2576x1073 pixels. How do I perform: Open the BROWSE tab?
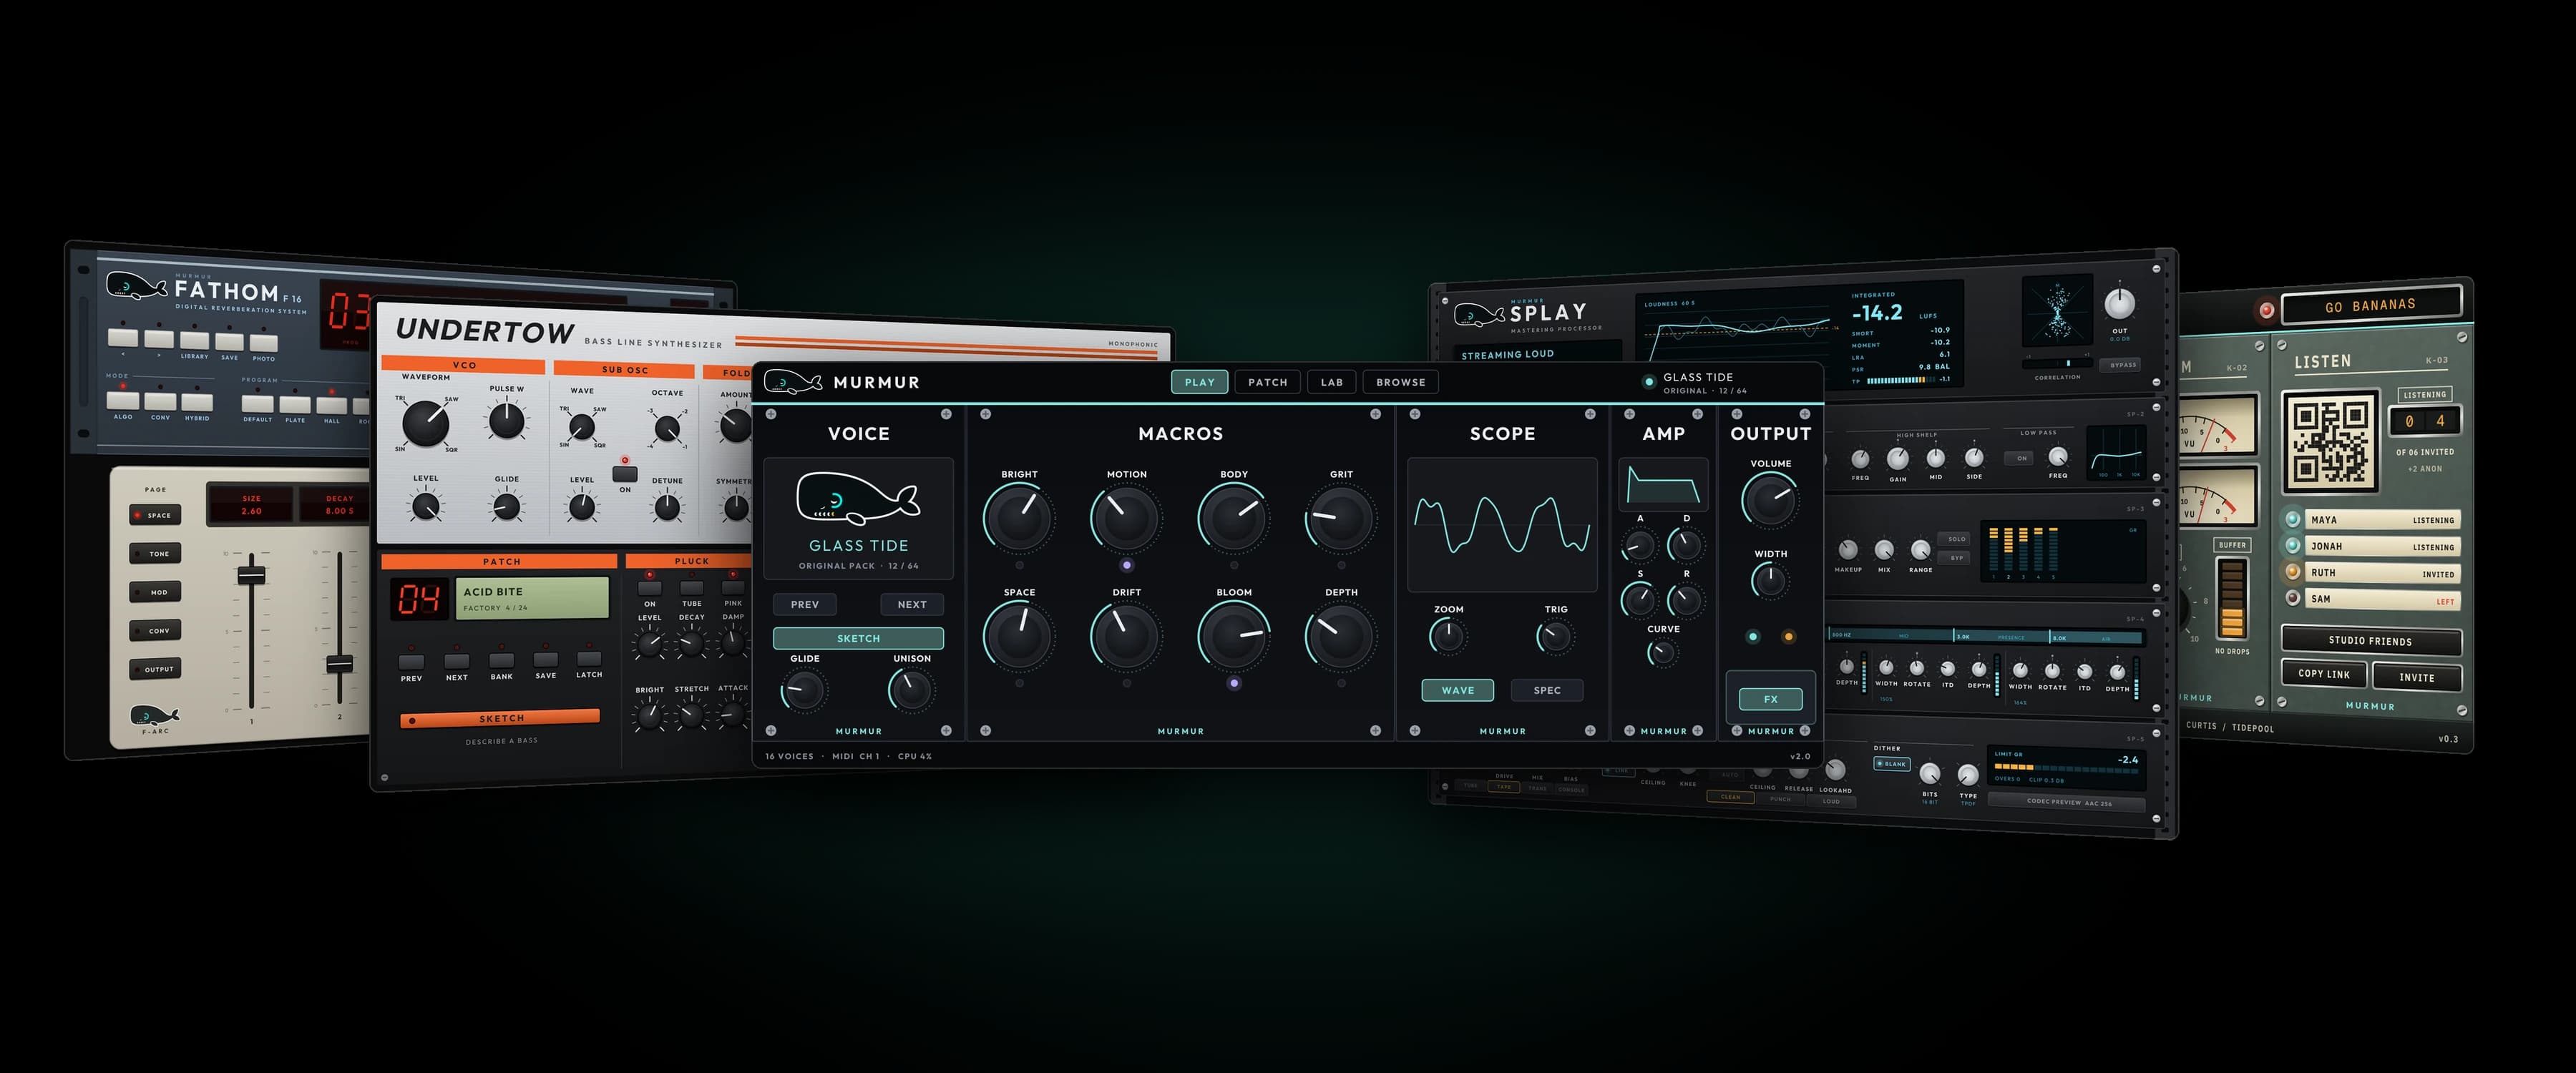pos(1400,382)
